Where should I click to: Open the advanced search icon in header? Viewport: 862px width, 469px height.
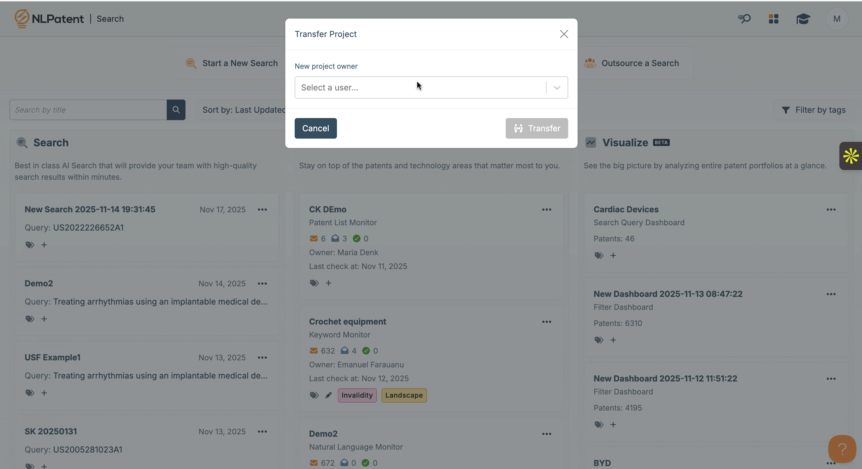[x=744, y=19]
